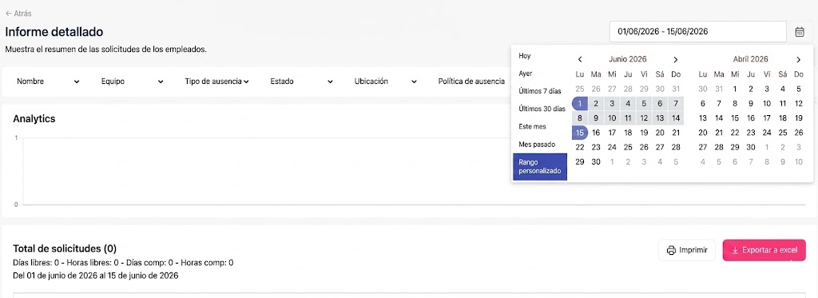Select highlighted day 15 in Junio 2026
The width and height of the screenshot is (818, 298).
[x=580, y=133]
